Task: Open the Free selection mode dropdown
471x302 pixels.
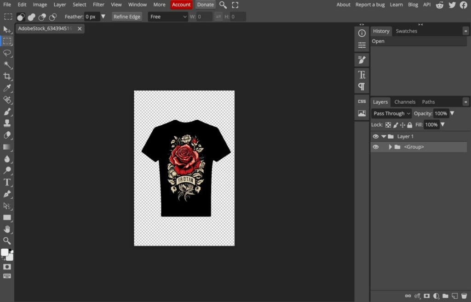Action: [x=167, y=16]
